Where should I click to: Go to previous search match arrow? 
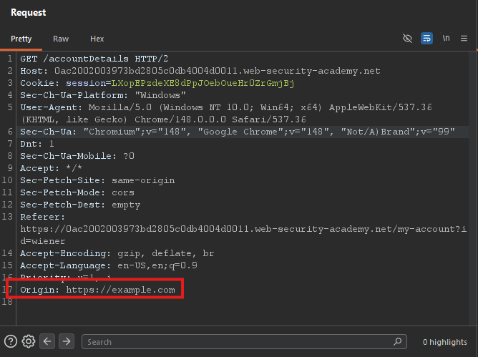pyautogui.click(x=47, y=341)
